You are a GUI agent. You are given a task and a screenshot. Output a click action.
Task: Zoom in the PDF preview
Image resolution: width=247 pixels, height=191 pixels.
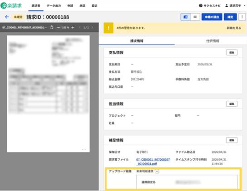click(x=73, y=27)
